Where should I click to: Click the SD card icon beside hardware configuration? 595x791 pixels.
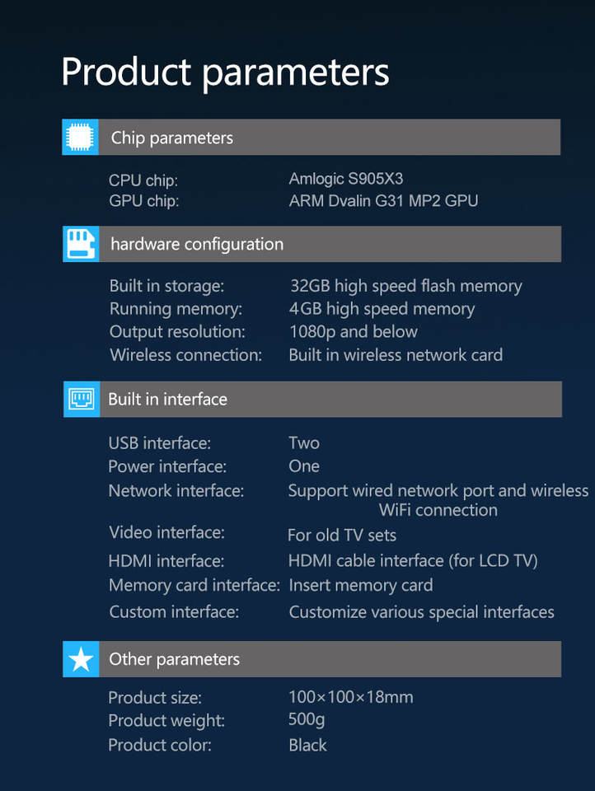point(81,245)
